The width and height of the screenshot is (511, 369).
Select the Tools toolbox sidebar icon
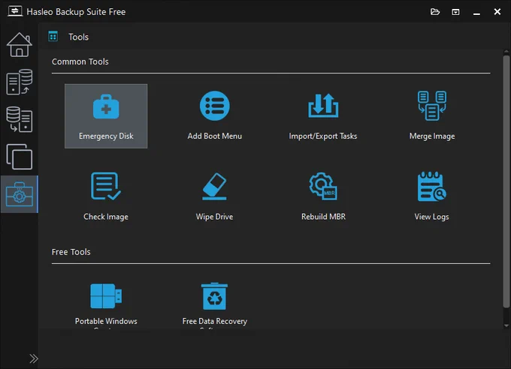(20, 194)
